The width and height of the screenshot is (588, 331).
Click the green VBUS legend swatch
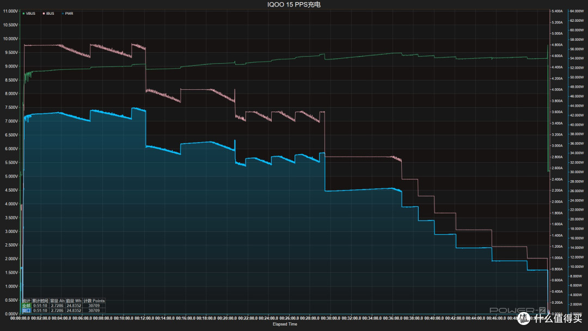23,14
